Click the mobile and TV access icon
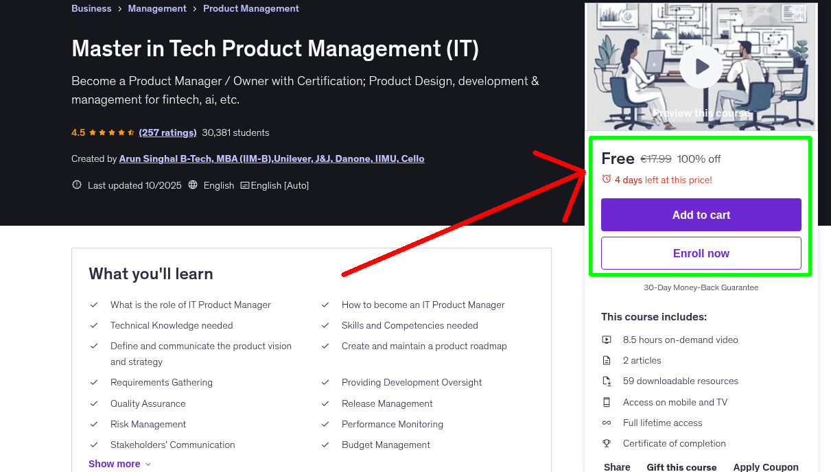 (x=607, y=401)
